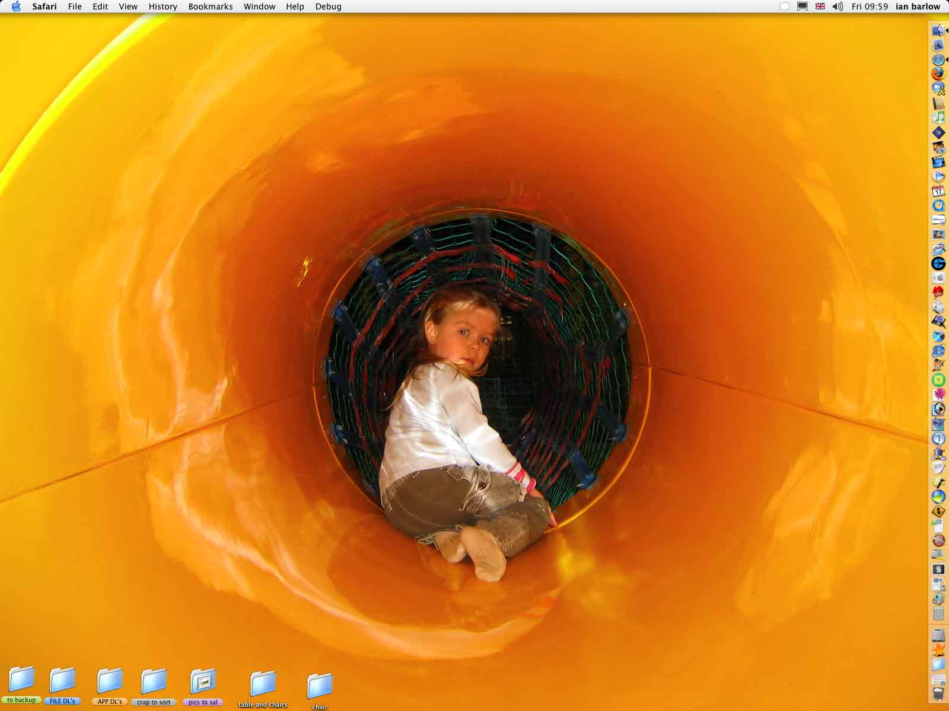The height and width of the screenshot is (711, 949).
Task: Click the pink flower icon in Dock
Action: (x=938, y=395)
